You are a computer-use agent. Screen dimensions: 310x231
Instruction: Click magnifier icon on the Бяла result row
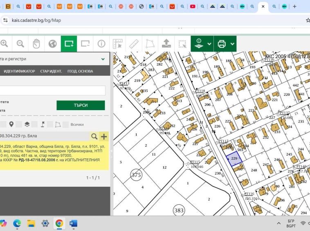(94, 136)
